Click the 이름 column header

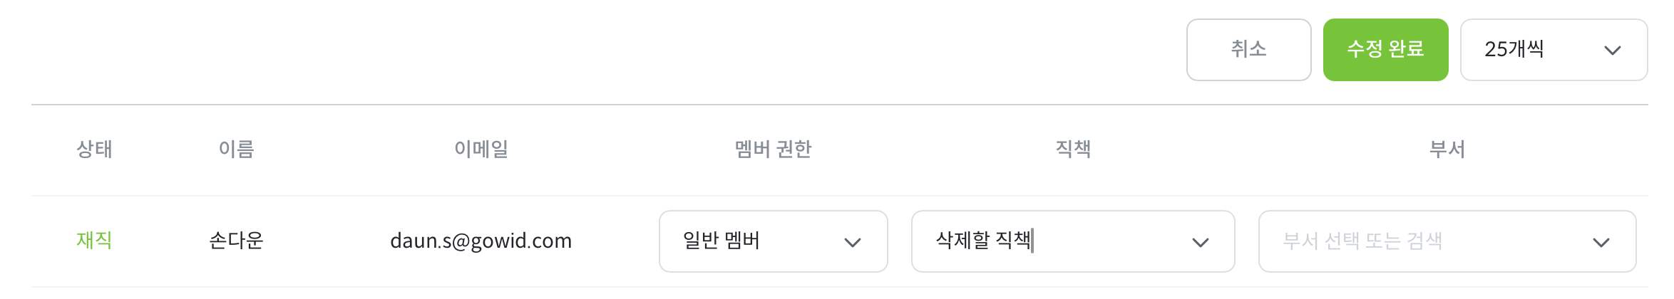[x=236, y=149]
